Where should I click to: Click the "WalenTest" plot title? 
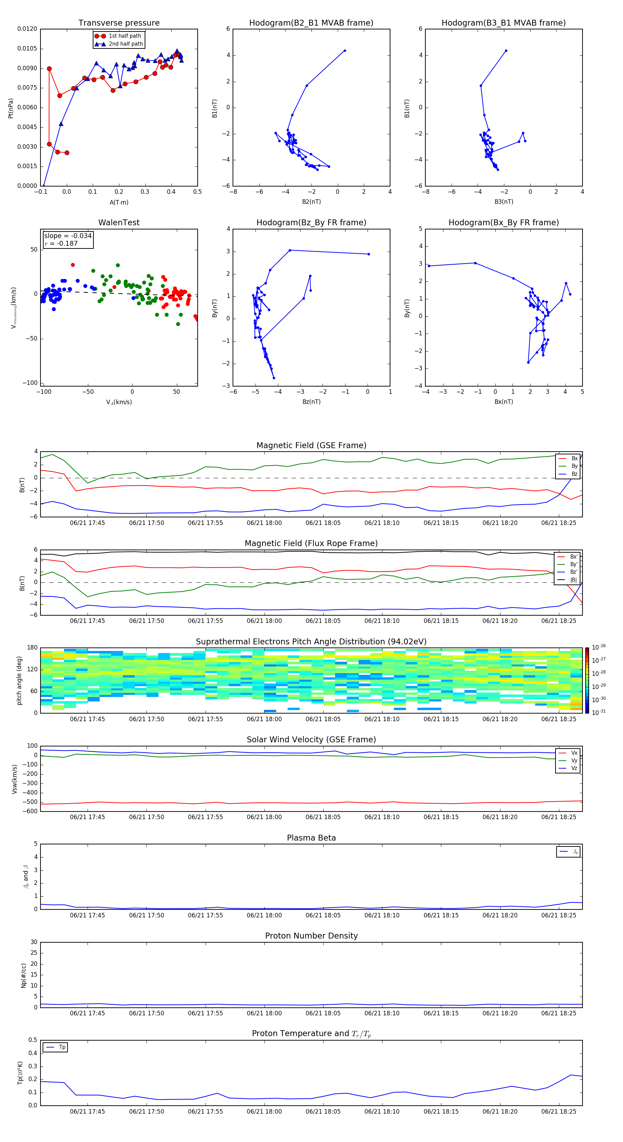tap(119, 223)
